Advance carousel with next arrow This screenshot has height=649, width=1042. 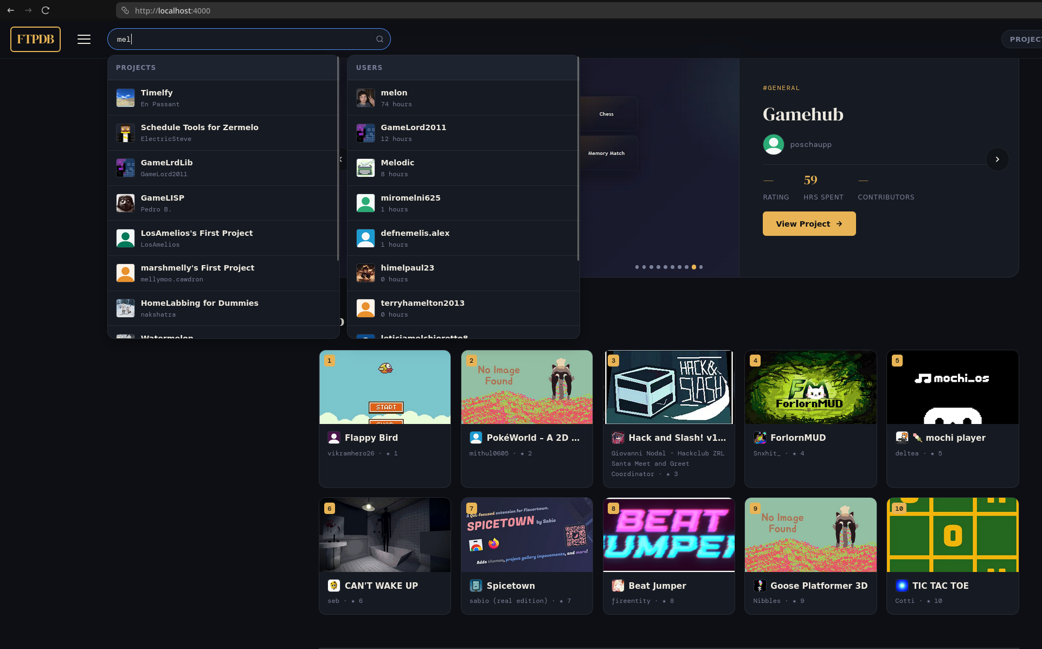pos(996,159)
